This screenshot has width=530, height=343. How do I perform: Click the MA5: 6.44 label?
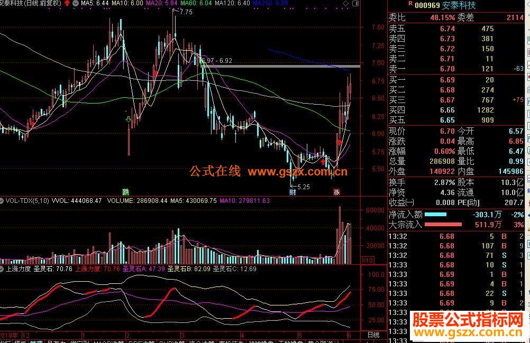coord(95,3)
